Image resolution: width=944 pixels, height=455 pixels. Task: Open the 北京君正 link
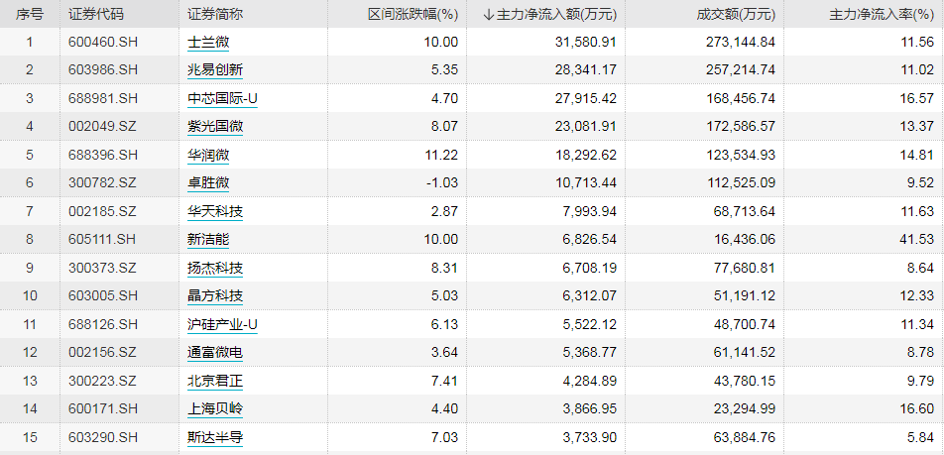point(215,381)
